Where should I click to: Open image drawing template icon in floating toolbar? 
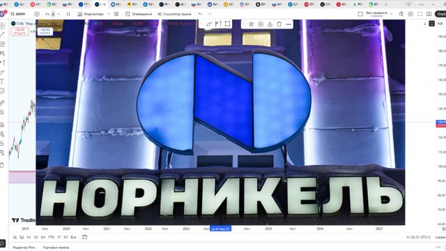pyautogui.click(x=252, y=24)
